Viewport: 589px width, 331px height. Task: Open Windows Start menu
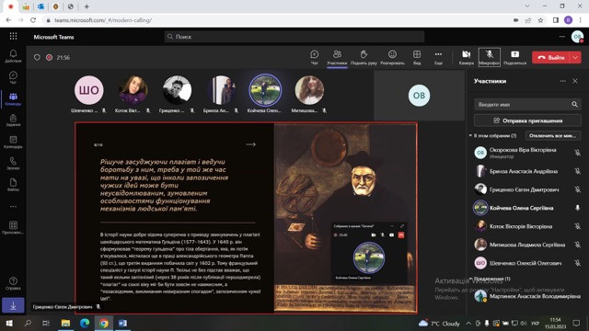click(9, 323)
